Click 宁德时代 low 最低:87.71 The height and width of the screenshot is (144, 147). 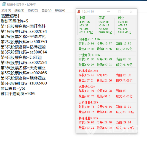(104, 65)
